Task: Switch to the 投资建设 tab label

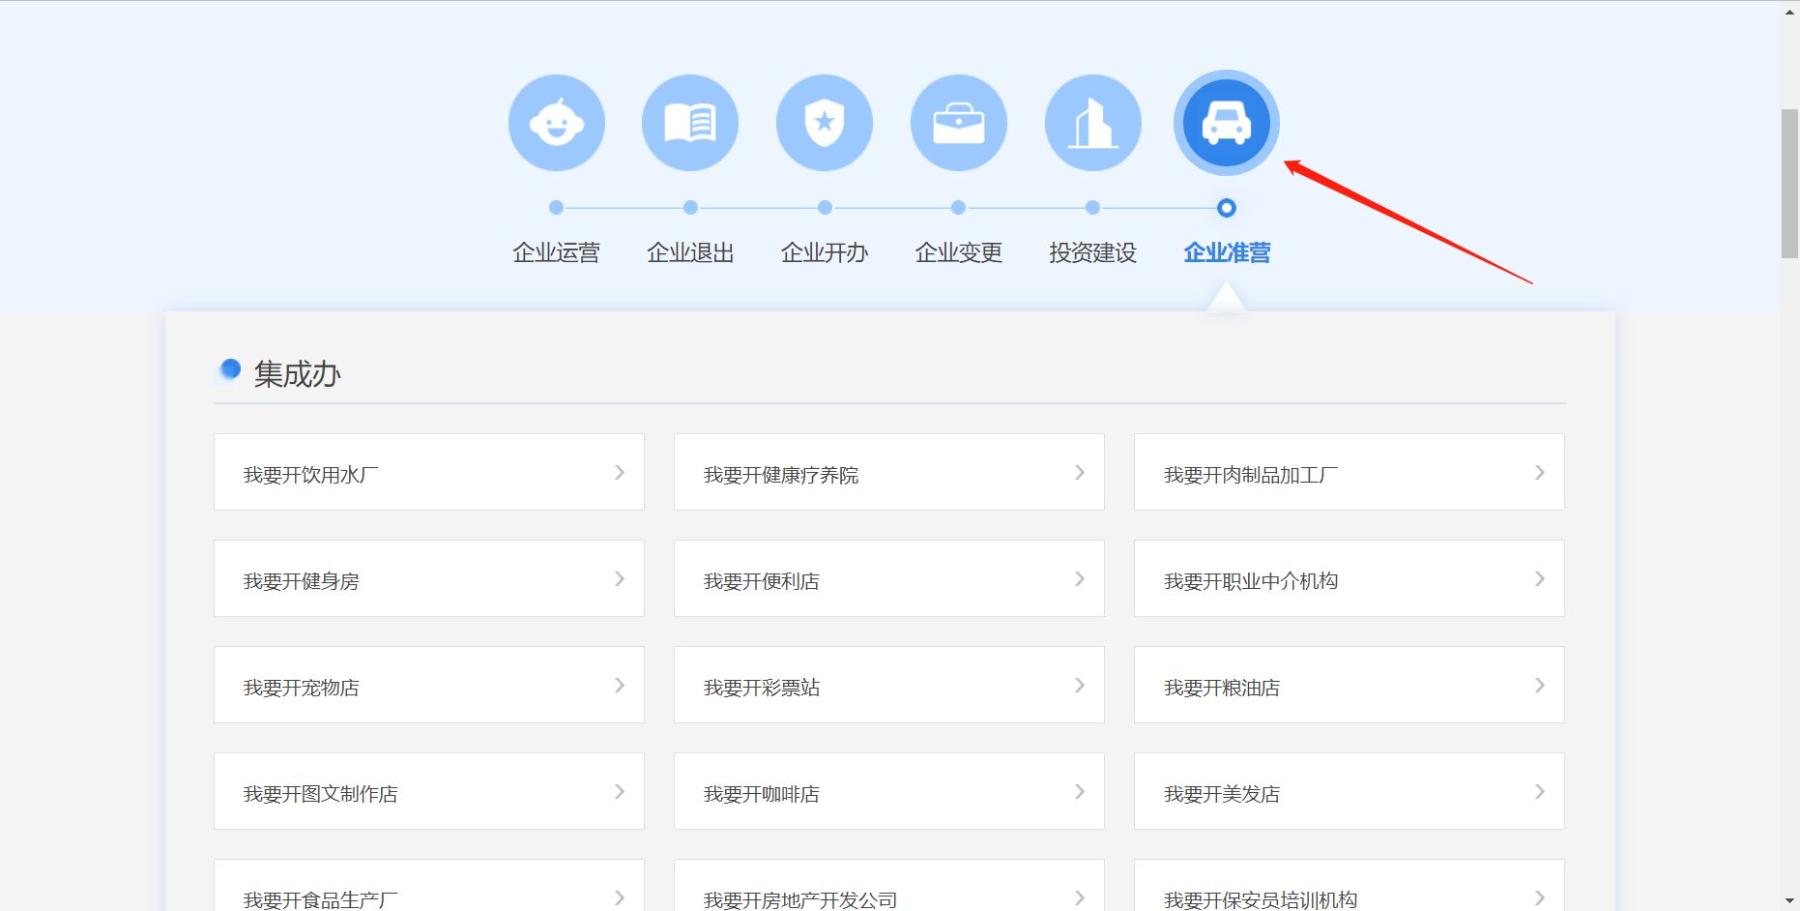Action: point(1092,252)
